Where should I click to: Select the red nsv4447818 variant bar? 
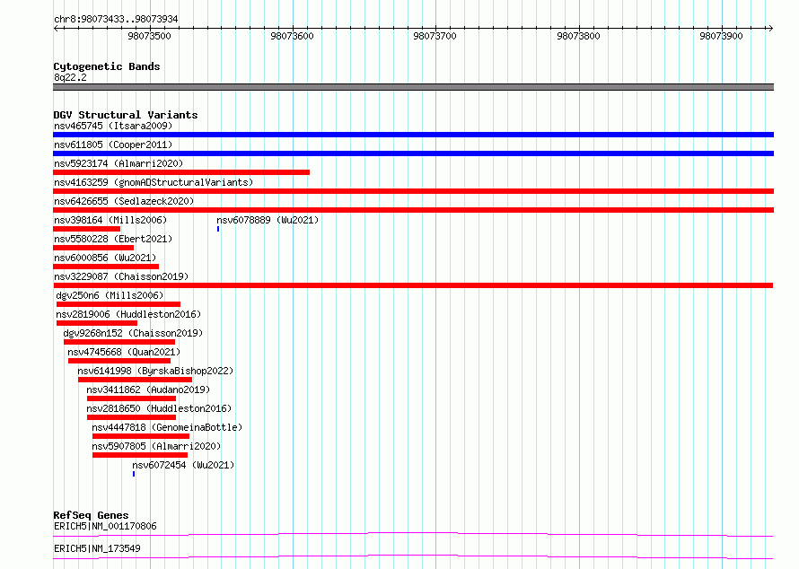pyautogui.click(x=141, y=436)
